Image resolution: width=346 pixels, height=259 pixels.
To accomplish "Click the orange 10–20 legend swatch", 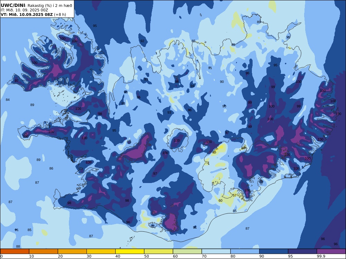I will click(x=44, y=251).
